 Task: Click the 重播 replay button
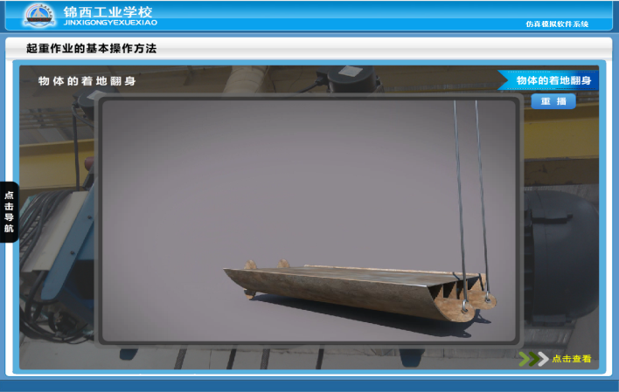[553, 101]
